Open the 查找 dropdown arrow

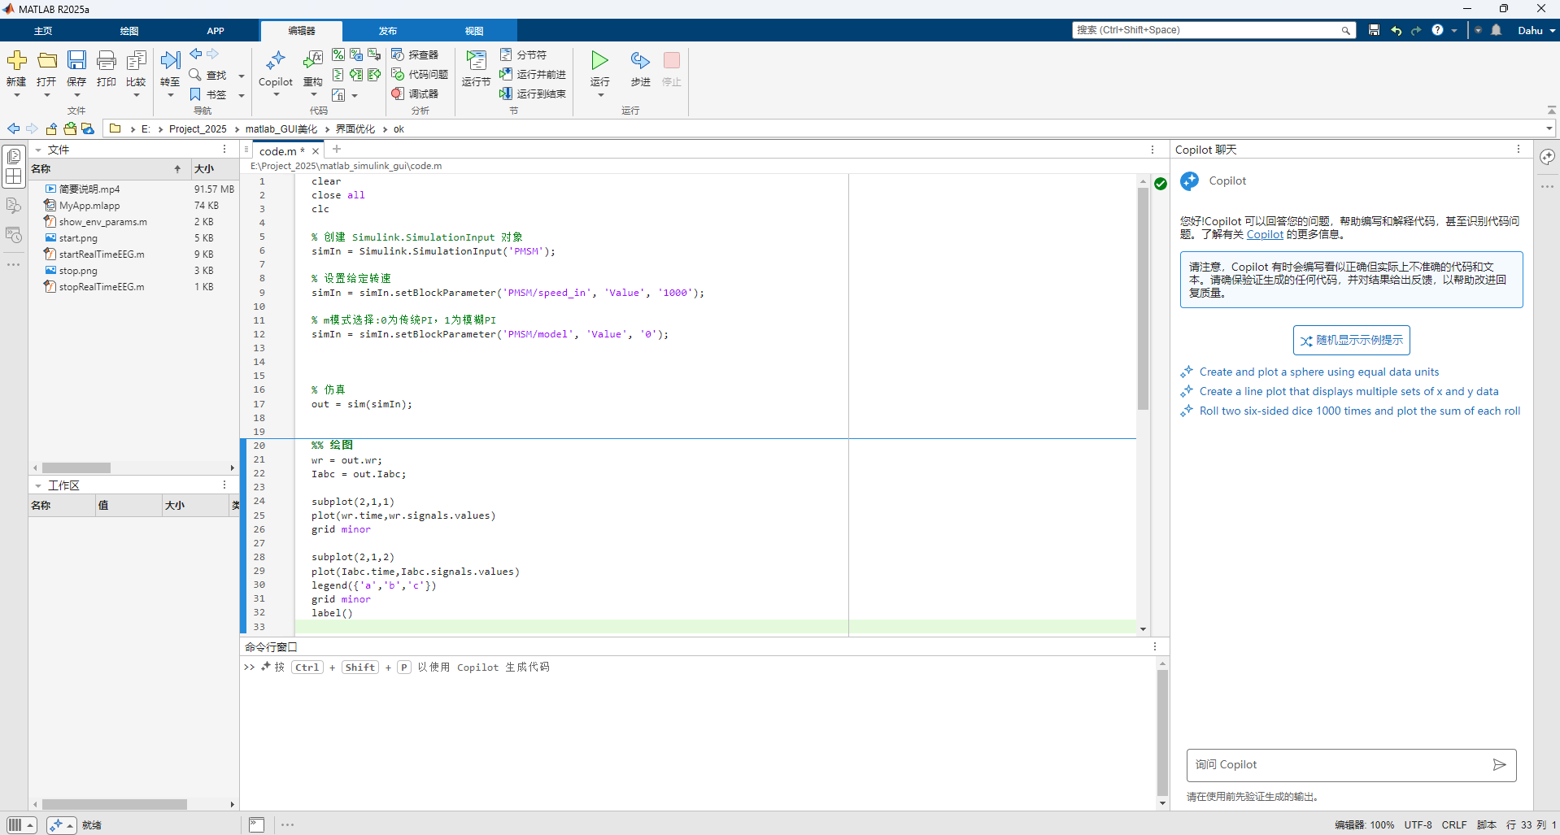coord(242,76)
